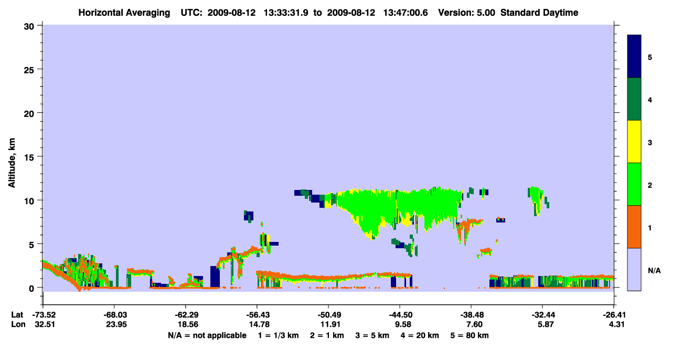Click the yellow color bar segment labeled 3

[634, 142]
